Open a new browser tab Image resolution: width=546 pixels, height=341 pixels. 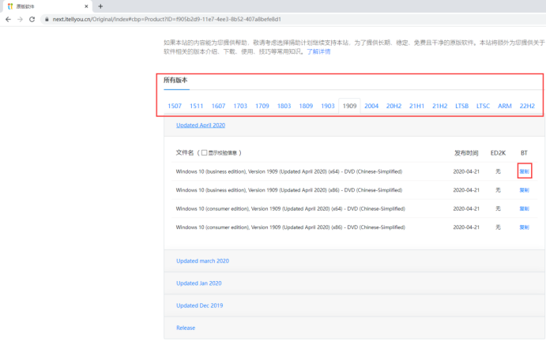(100, 6)
